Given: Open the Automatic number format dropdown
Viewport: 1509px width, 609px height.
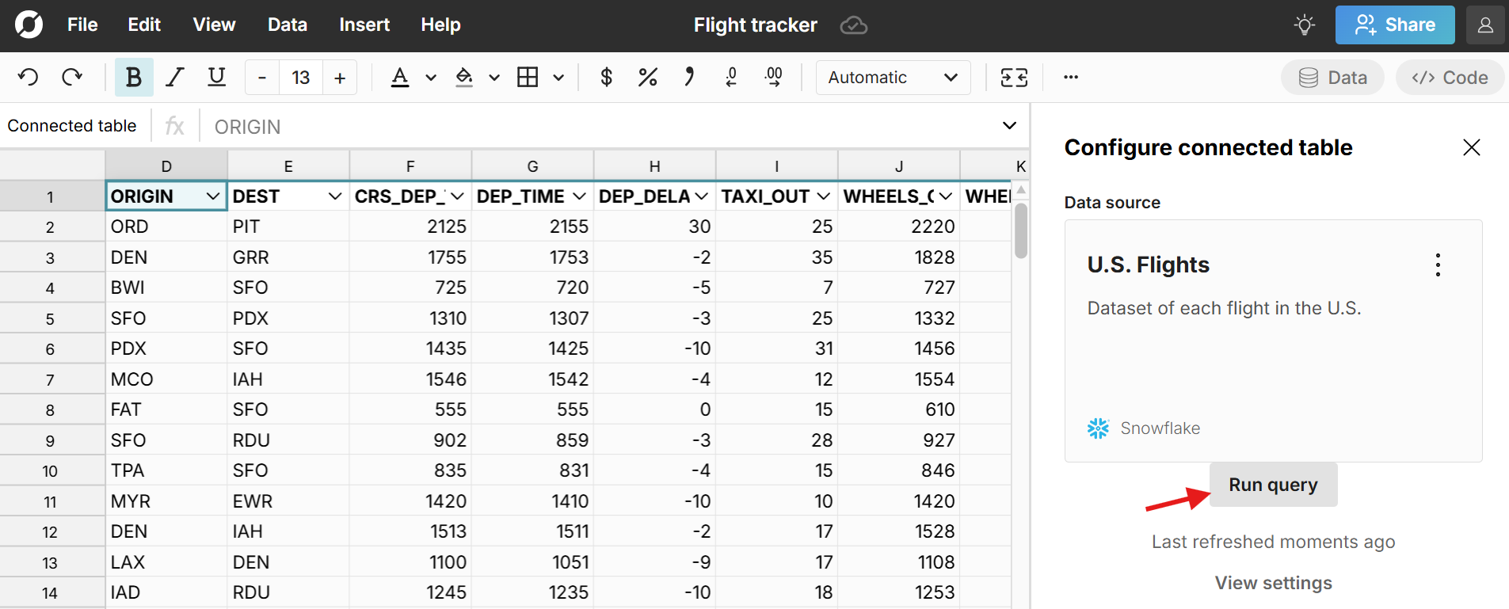Looking at the screenshot, I should 893,78.
